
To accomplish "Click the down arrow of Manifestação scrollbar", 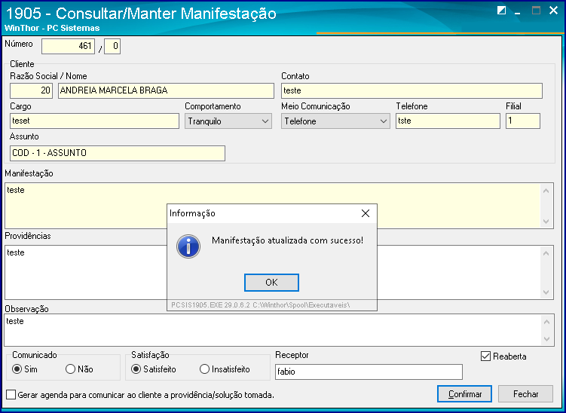I will pyautogui.click(x=546, y=221).
